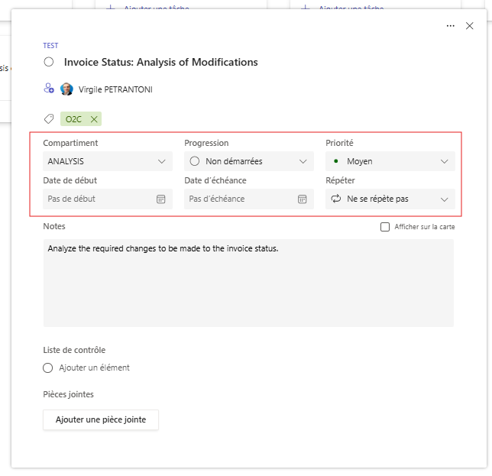Screen dimensions: 492x476
Task: Click the label tag icon
Action: pyautogui.click(x=49, y=119)
